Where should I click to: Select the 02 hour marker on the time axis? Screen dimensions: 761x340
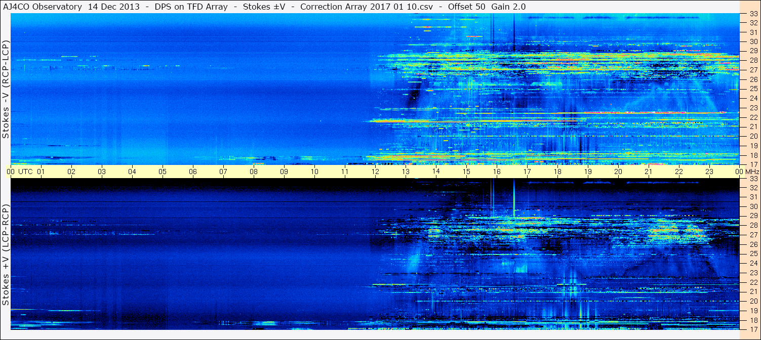(x=71, y=172)
